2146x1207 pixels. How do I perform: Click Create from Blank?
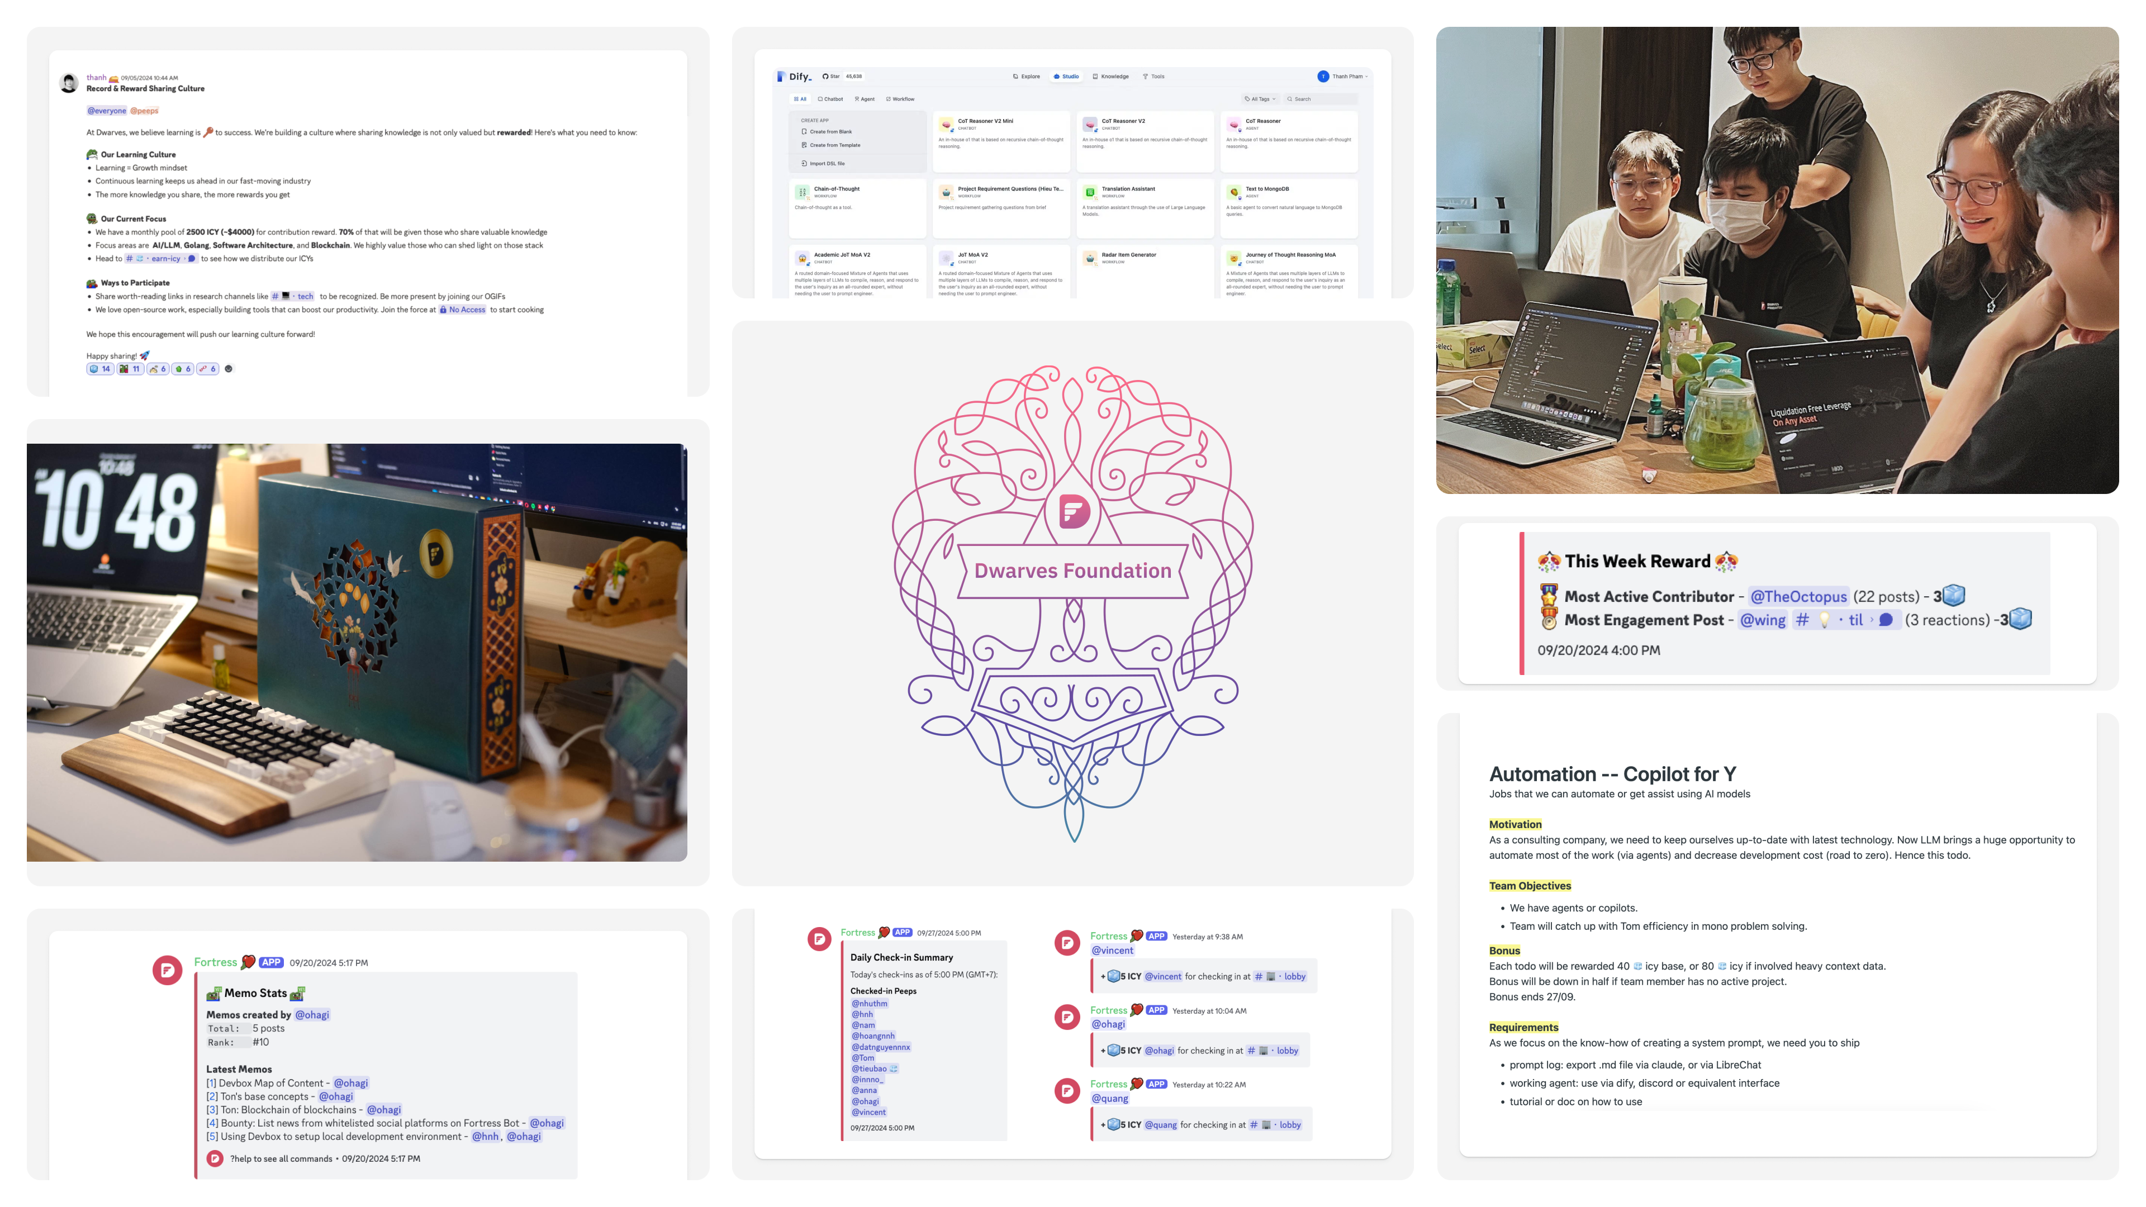[x=827, y=132]
